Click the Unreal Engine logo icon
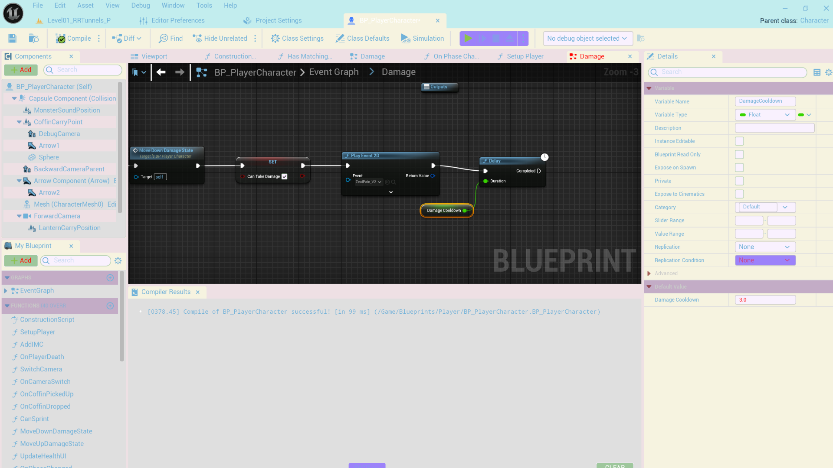Image resolution: width=833 pixels, height=468 pixels. click(x=13, y=13)
